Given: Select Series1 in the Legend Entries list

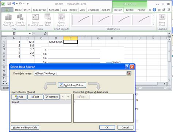Looking at the screenshot, I should (41, 102).
